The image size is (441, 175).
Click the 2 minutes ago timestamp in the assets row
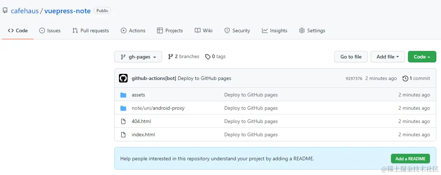[x=414, y=95]
